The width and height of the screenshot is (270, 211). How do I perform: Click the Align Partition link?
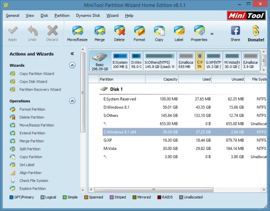pyautogui.click(x=30, y=173)
